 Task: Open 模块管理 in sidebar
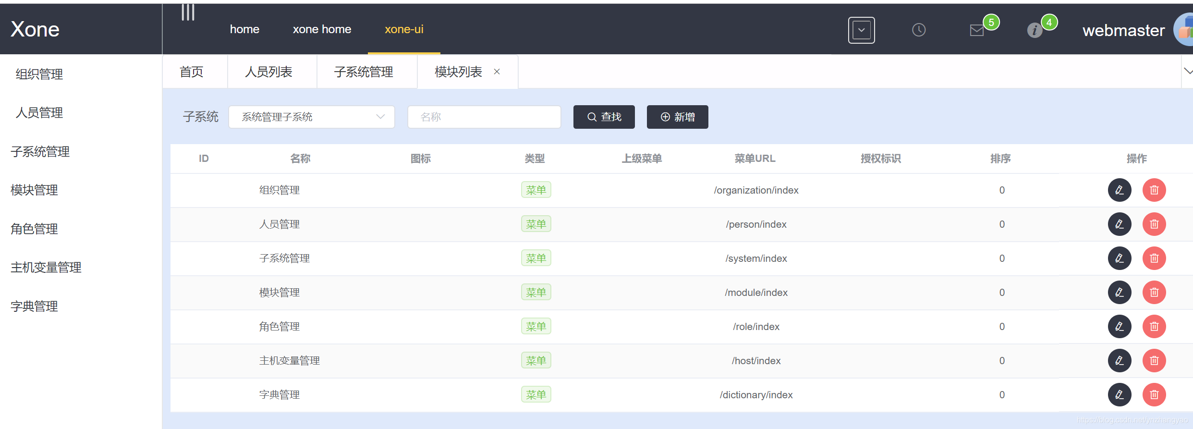tap(34, 190)
